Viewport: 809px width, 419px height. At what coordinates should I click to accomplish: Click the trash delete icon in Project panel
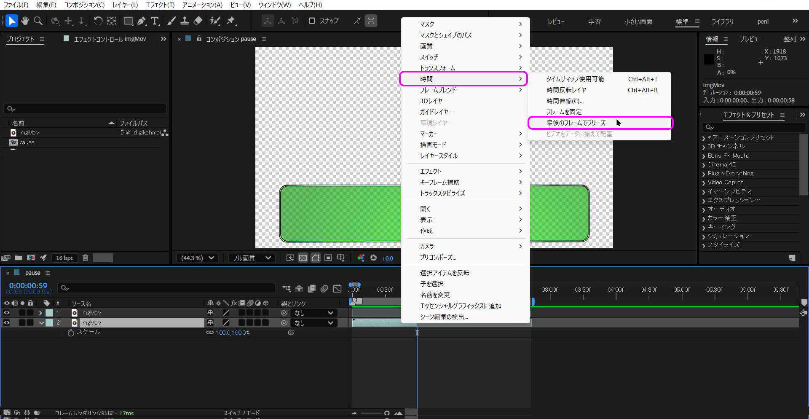[85, 258]
